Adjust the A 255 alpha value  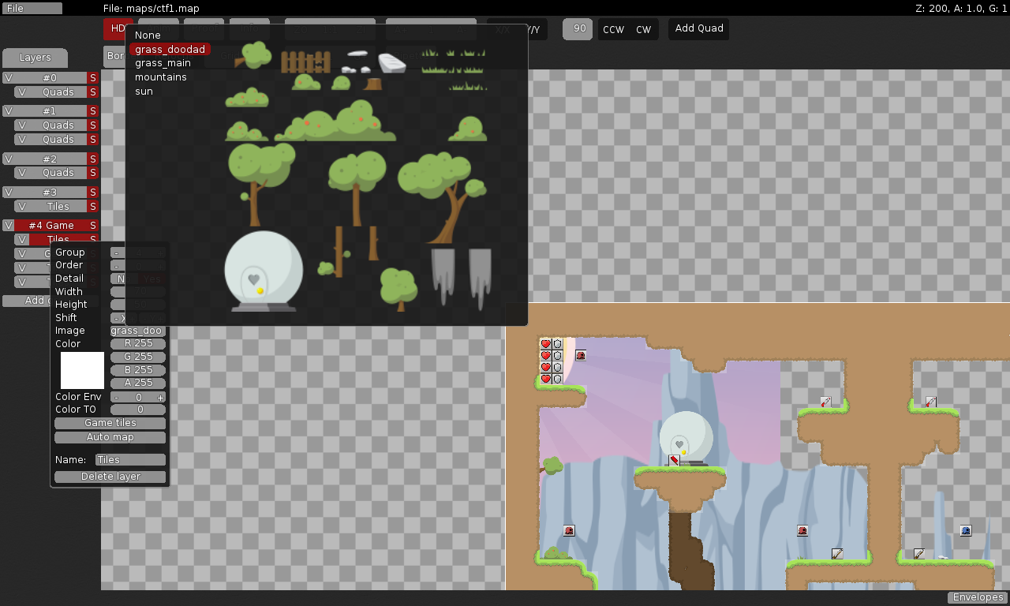click(138, 383)
